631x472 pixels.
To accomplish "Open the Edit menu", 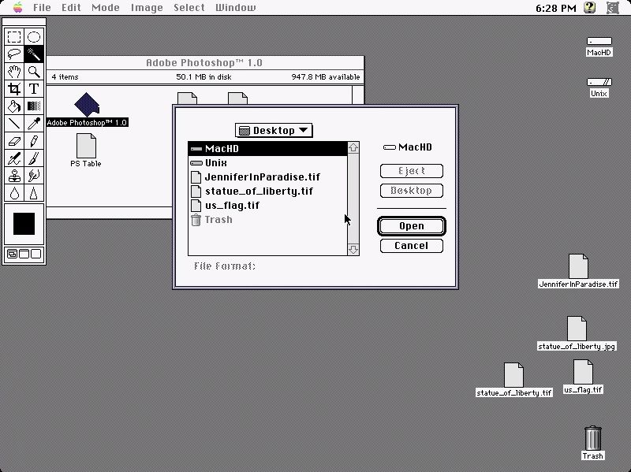I will click(x=71, y=7).
